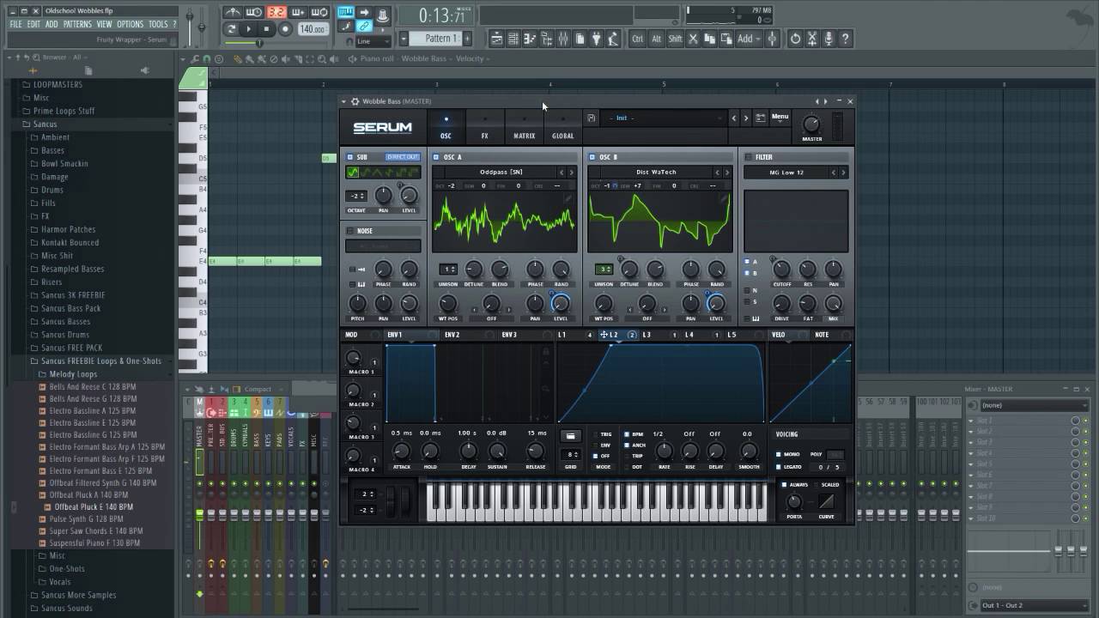This screenshot has height=618, width=1099.
Task: Click Alt modifier button in toolbar
Action: point(656,38)
